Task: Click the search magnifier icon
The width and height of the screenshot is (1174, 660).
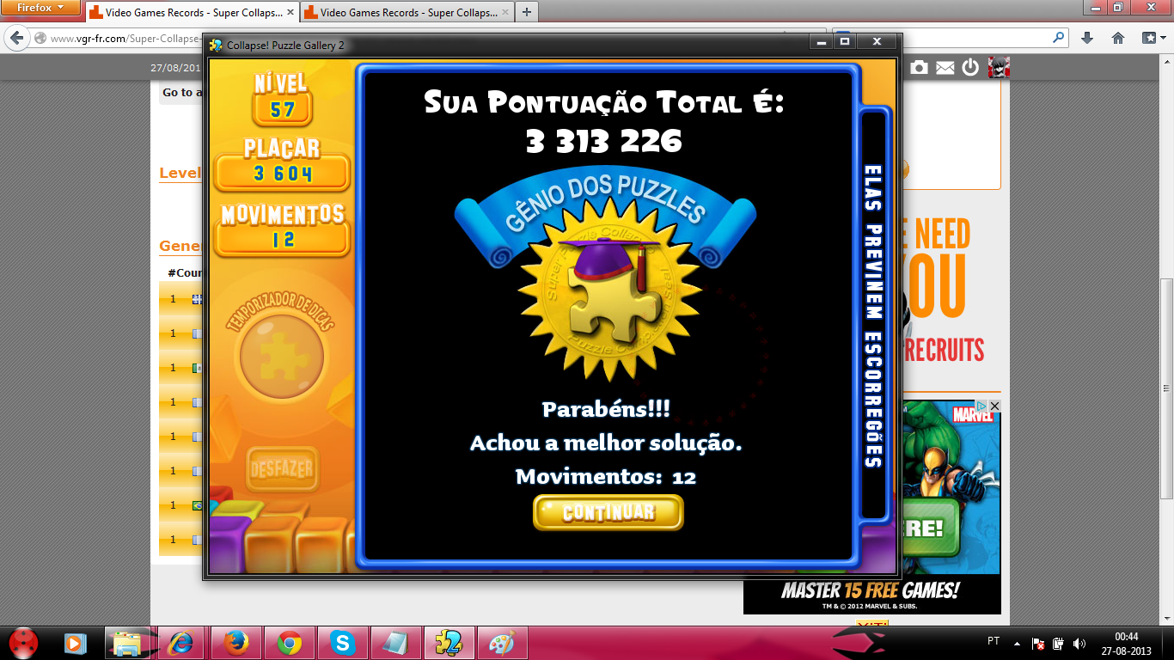Action: (x=1058, y=38)
